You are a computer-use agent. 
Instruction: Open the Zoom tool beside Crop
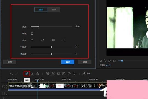(53, 74)
